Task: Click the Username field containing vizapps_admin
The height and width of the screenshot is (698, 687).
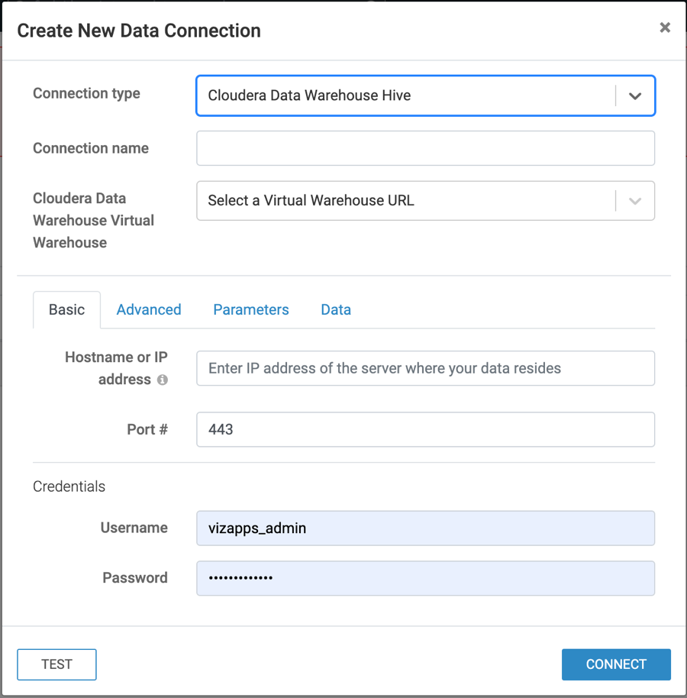Action: (425, 528)
